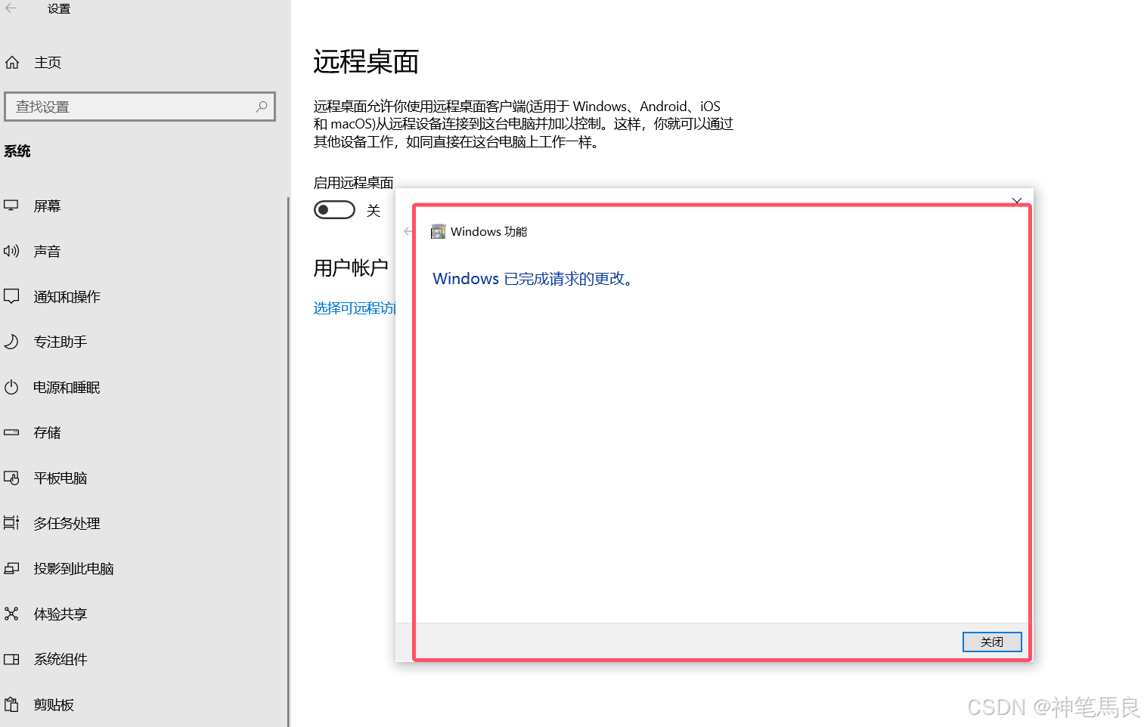1144x727 pixels.
Task: Open 存储 settings page
Action: [x=47, y=433]
